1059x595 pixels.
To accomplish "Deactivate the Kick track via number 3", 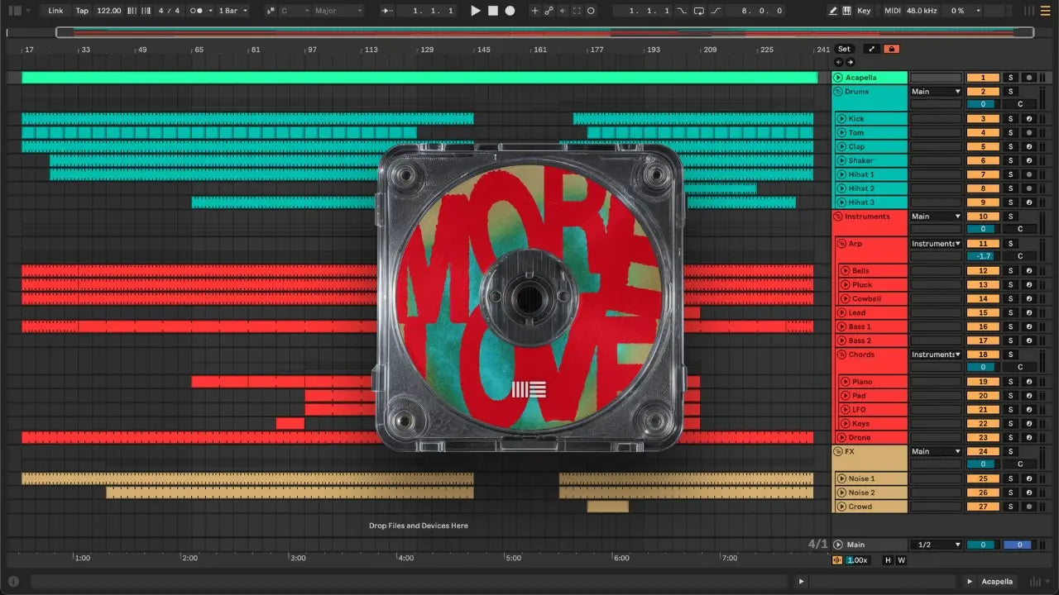I will point(983,119).
